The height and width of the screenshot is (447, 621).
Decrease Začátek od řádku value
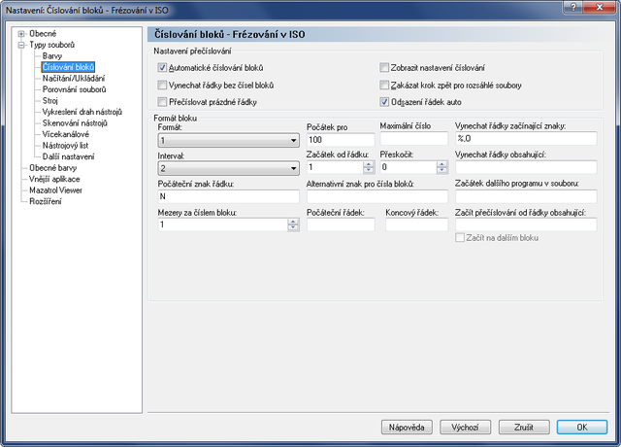pos(369,171)
